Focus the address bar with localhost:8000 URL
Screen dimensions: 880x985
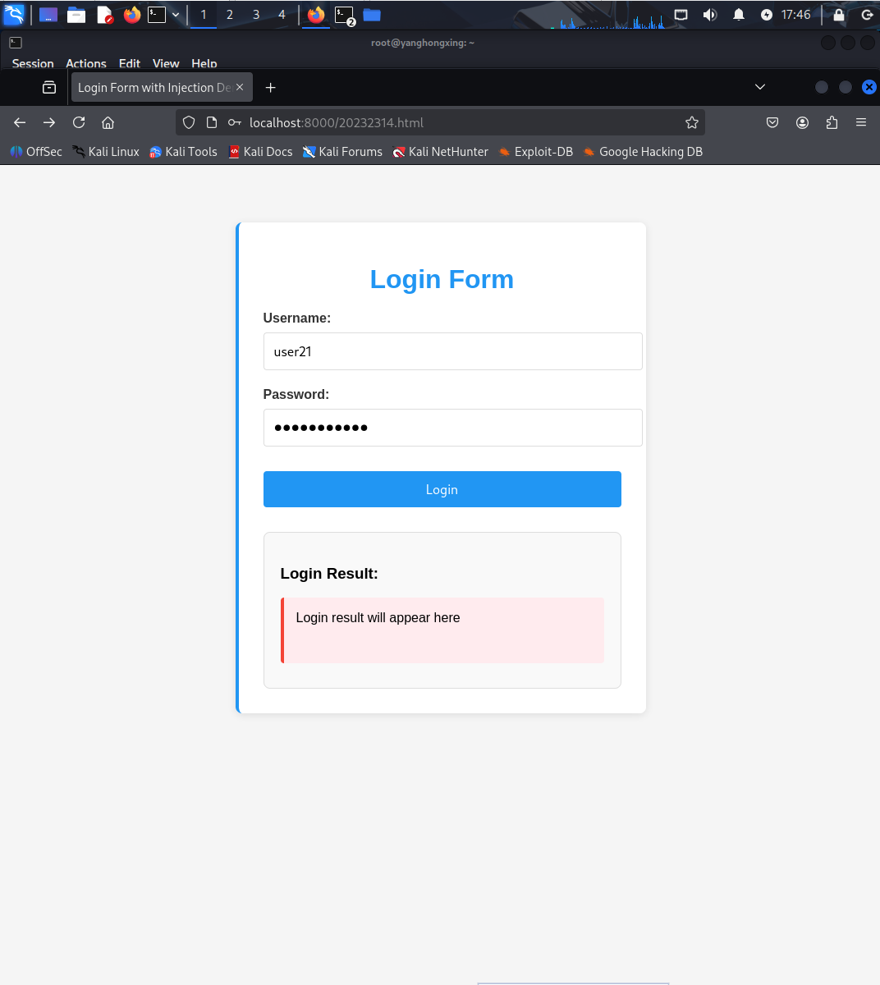440,122
